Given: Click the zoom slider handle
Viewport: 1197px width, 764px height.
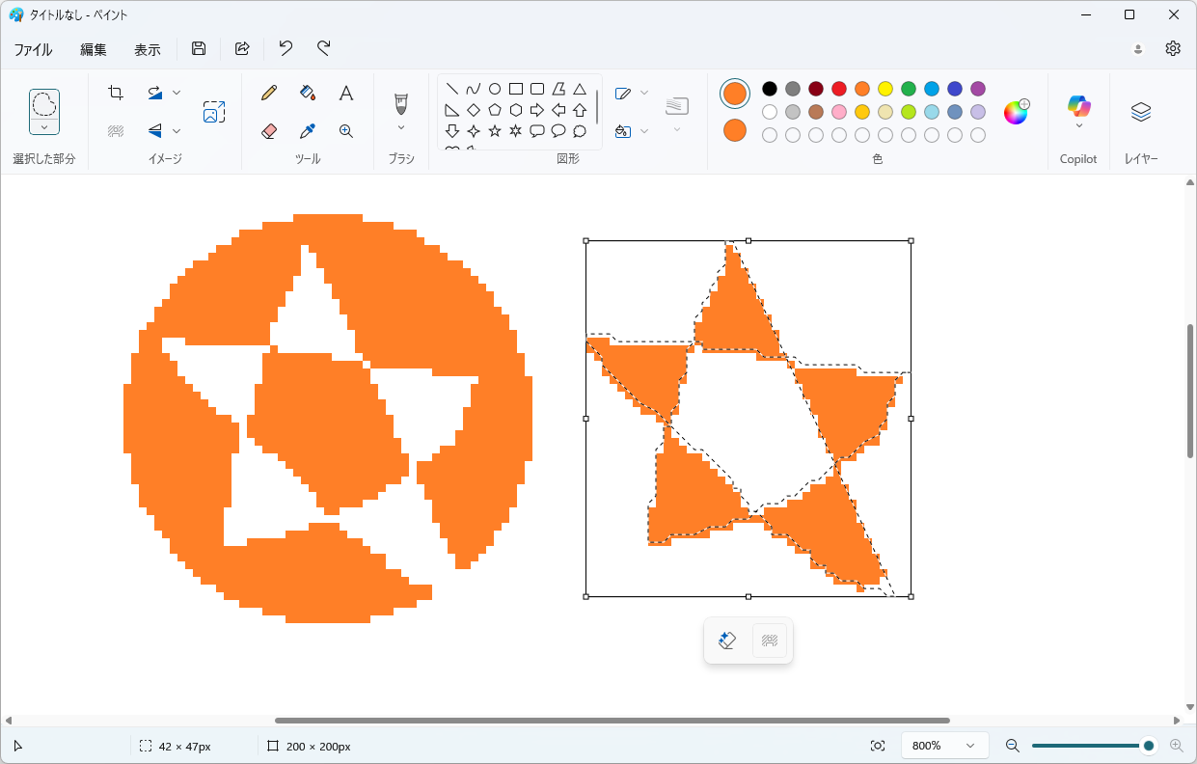Looking at the screenshot, I should (1149, 746).
